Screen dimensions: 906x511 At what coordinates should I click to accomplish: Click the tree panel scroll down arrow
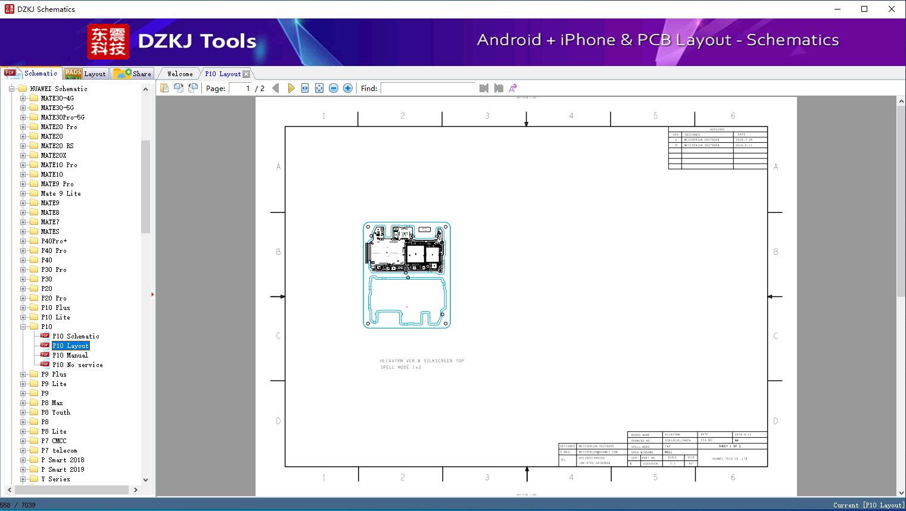[x=145, y=480]
